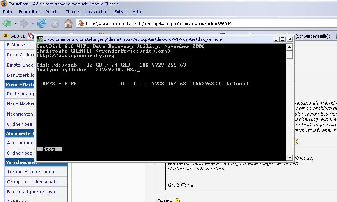
Task: Click the Analyse cylinder progress text
Action: (86, 70)
